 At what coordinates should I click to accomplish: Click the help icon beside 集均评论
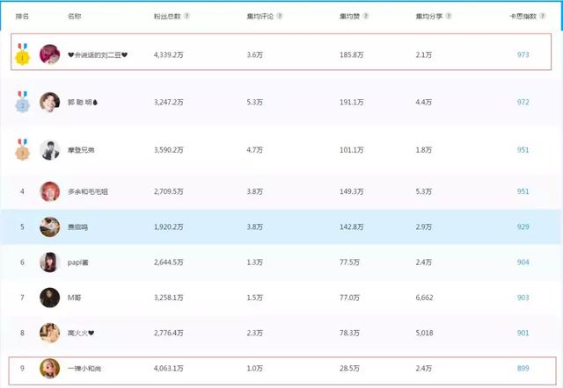point(281,17)
